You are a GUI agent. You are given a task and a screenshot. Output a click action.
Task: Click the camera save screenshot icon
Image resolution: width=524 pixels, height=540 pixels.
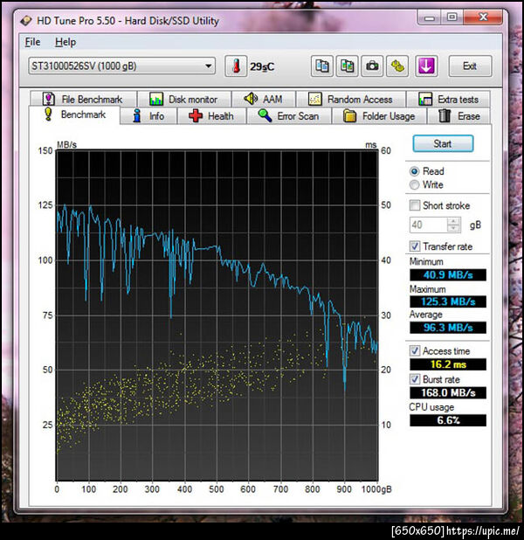(x=372, y=66)
